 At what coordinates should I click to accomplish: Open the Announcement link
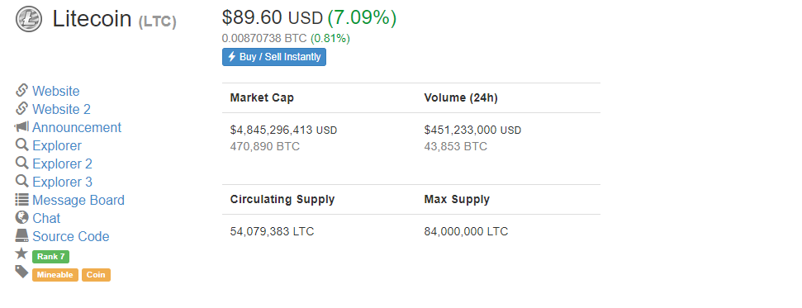(77, 127)
